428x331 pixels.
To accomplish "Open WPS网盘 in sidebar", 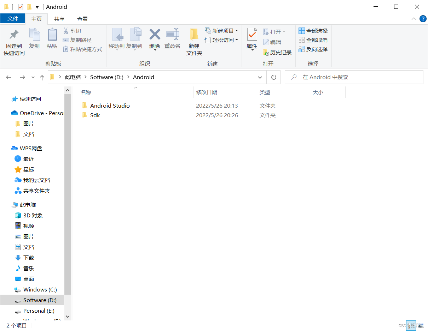I will pos(31,149).
